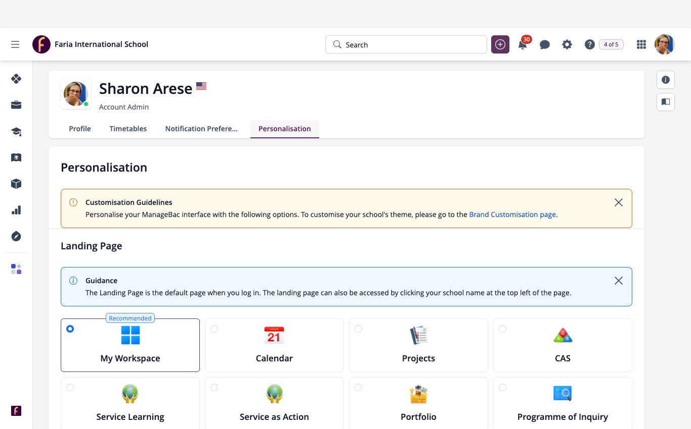This screenshot has width=691, height=429.
Task: Click the Customisation Guidelines warning icon
Action: pos(73,202)
